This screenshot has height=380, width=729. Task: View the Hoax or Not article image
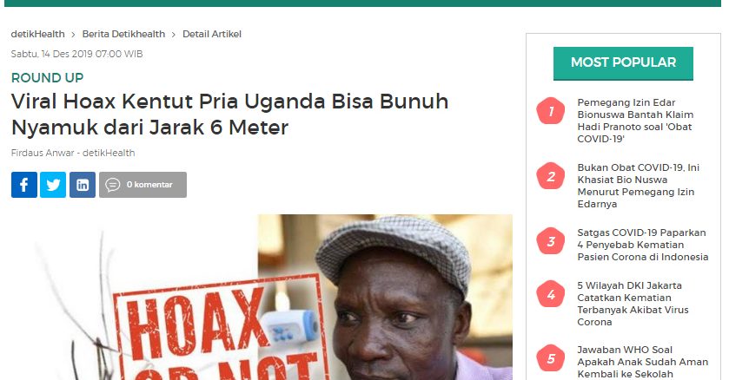pyautogui.click(x=262, y=297)
